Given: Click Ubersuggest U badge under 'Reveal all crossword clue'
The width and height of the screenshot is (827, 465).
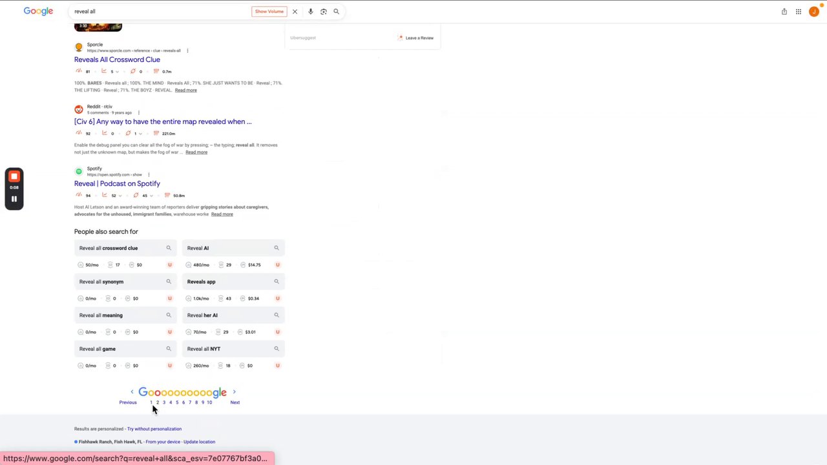Looking at the screenshot, I should click(170, 265).
